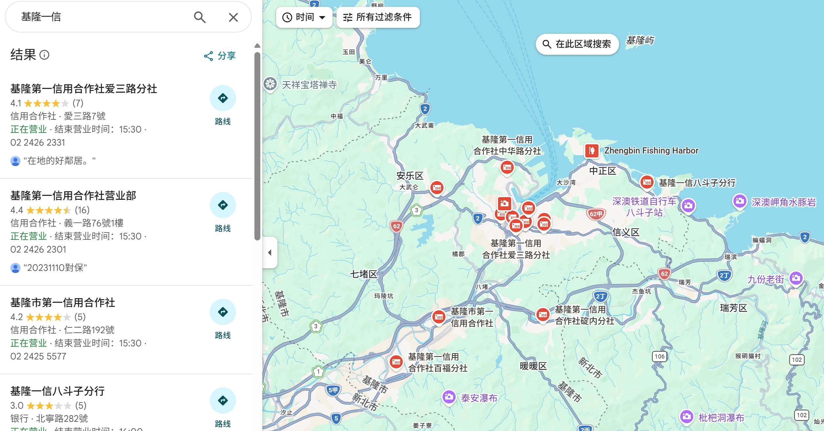Open 所有过滤条件 filters
Screen dimensions: 824x431
point(378,17)
